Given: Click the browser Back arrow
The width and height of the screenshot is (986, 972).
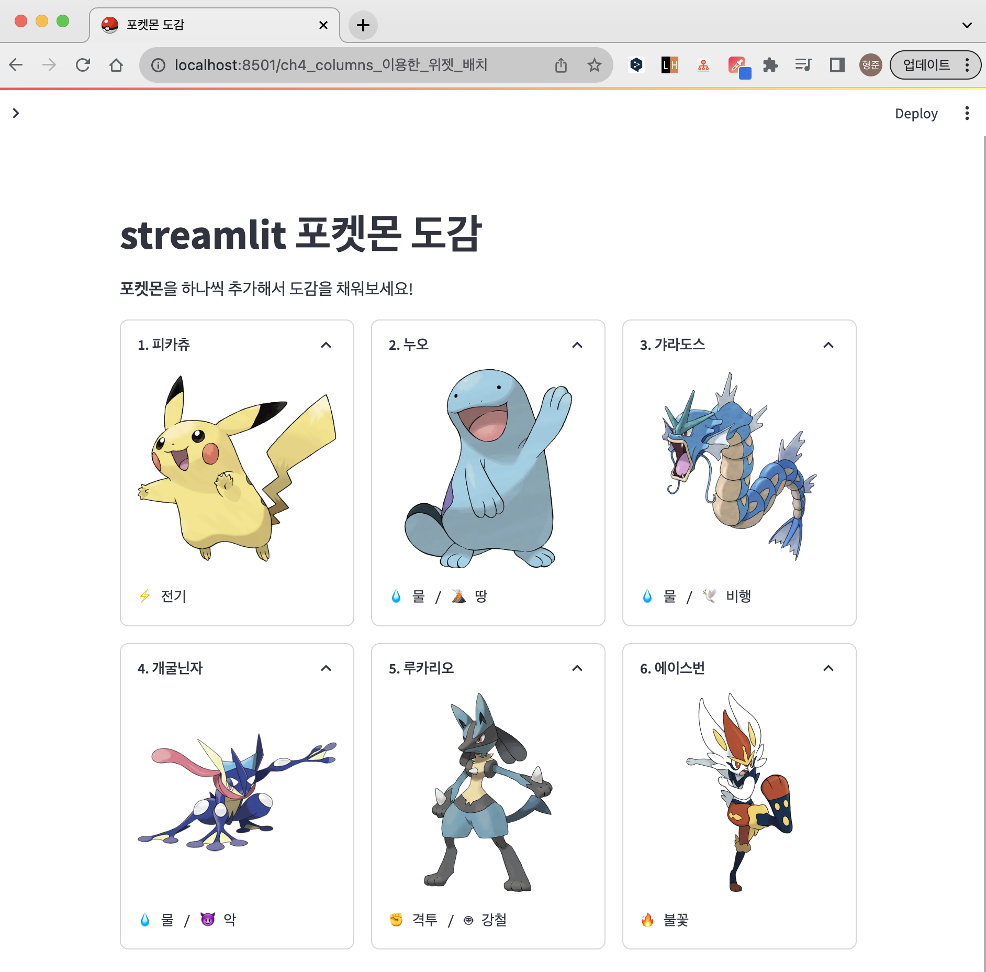Looking at the screenshot, I should coord(16,65).
